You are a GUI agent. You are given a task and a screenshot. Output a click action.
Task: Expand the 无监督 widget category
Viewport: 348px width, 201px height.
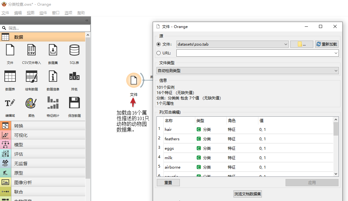click(x=43, y=163)
